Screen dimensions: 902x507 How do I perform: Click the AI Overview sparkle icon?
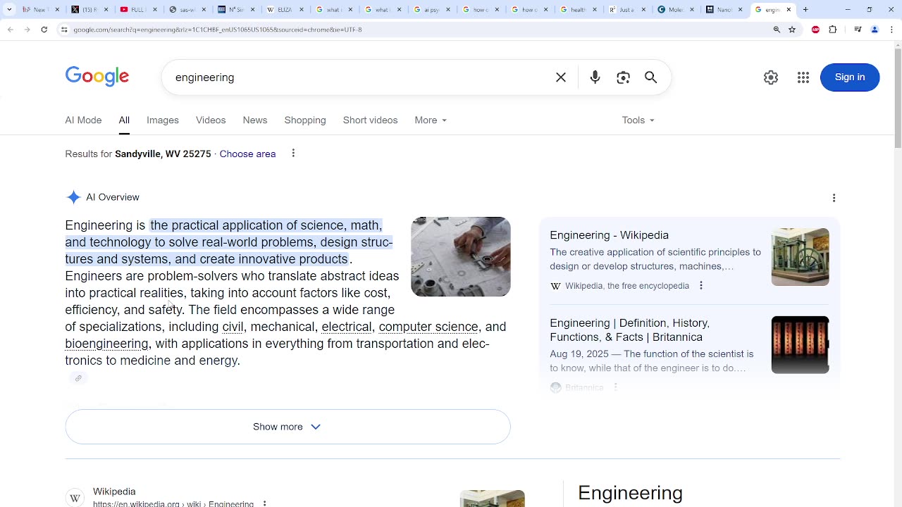point(73,197)
